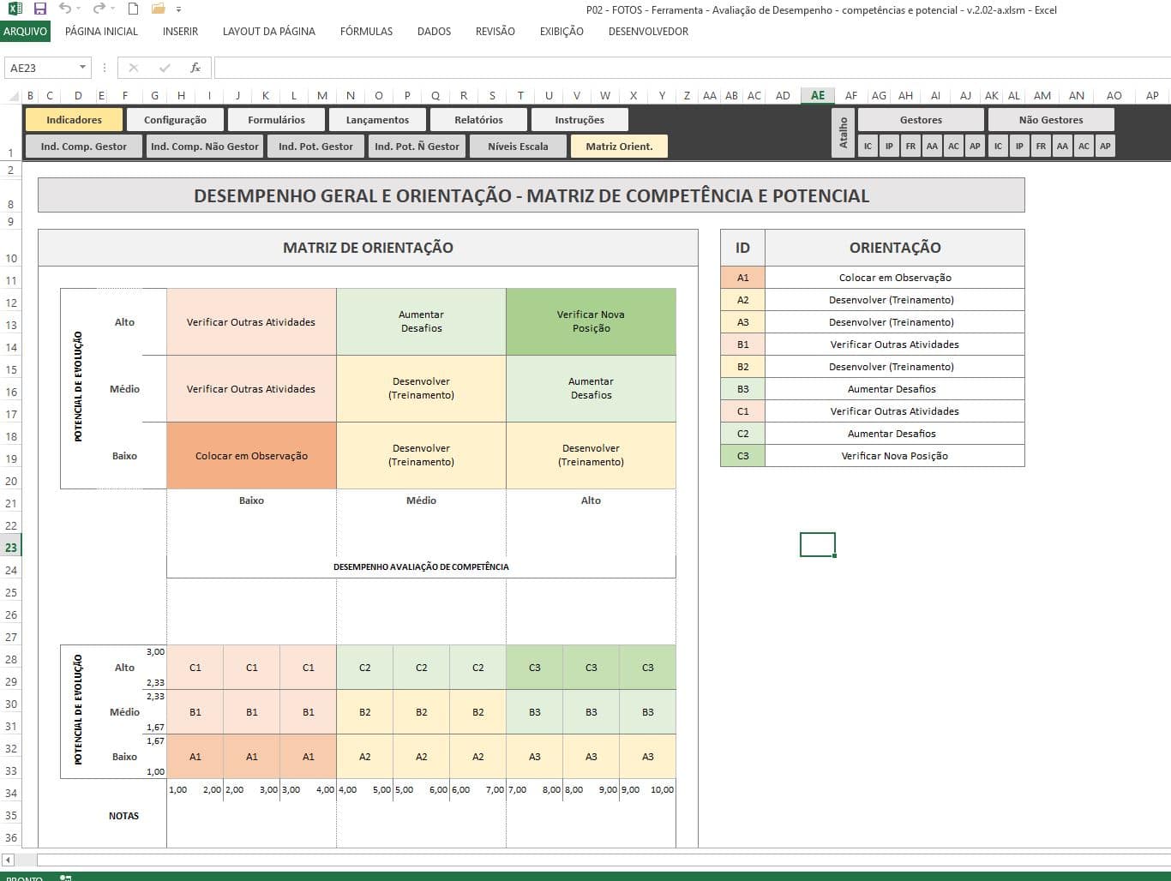Open the Name Box dropdown showing AE23

tap(82, 68)
